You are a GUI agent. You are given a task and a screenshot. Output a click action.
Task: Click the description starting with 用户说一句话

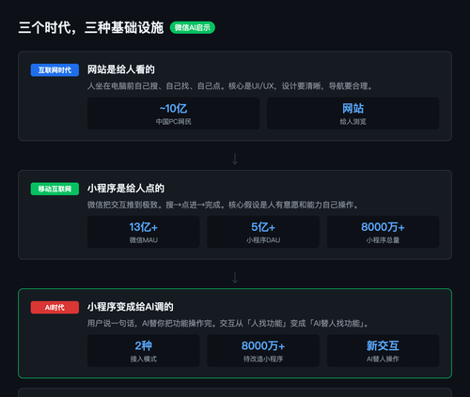tap(227, 324)
